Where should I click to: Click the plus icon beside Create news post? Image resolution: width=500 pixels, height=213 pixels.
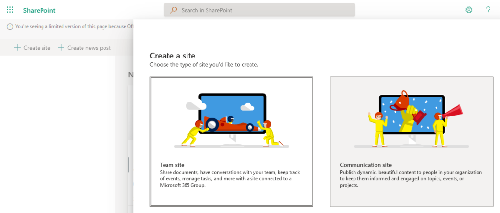pyautogui.click(x=61, y=48)
